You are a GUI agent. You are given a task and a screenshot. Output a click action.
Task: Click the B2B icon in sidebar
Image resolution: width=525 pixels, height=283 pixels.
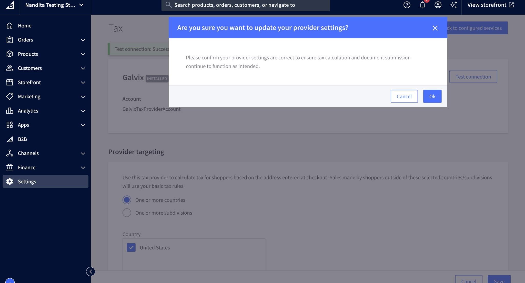point(9,139)
